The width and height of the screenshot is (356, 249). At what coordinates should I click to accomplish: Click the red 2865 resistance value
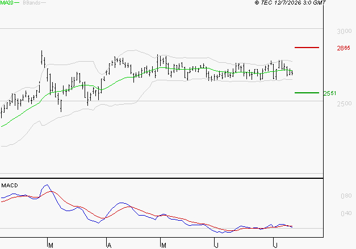(x=344, y=48)
